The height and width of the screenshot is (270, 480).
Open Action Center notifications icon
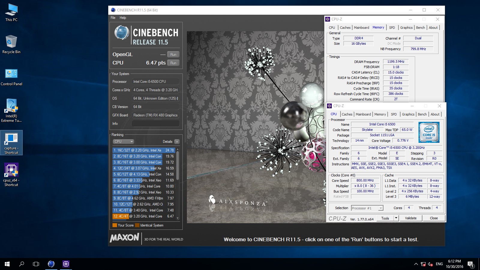point(470,264)
